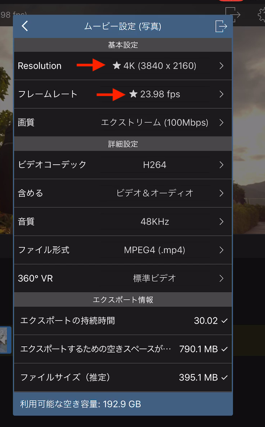Click the 基本設定 section header
The image size is (265, 427).
point(123,45)
